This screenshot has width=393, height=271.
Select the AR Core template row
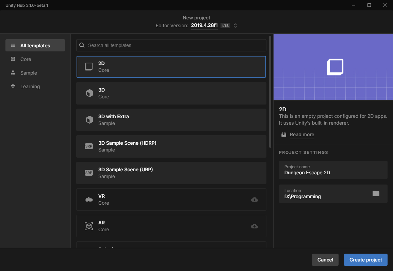[171, 226]
